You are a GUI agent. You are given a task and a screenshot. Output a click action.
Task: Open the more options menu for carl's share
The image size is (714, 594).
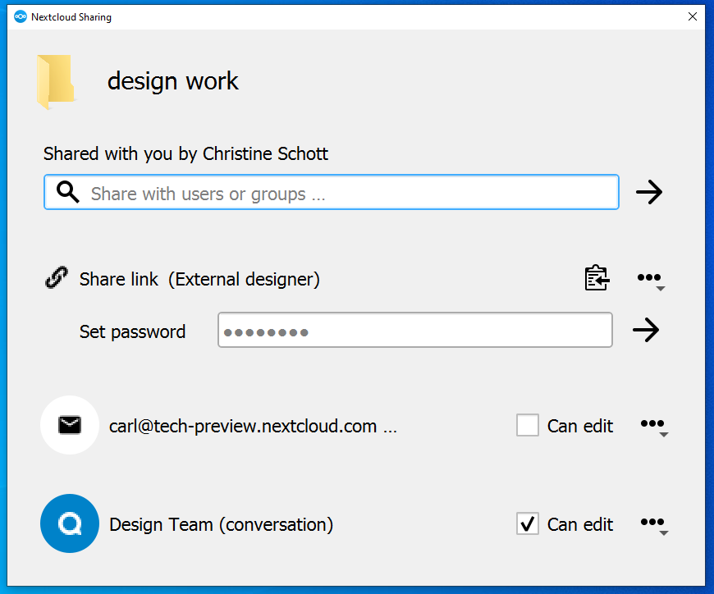[654, 427]
